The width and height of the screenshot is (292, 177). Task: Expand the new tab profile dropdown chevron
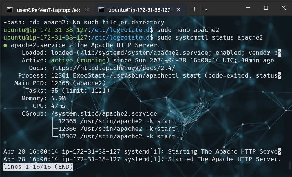tap(206, 9)
